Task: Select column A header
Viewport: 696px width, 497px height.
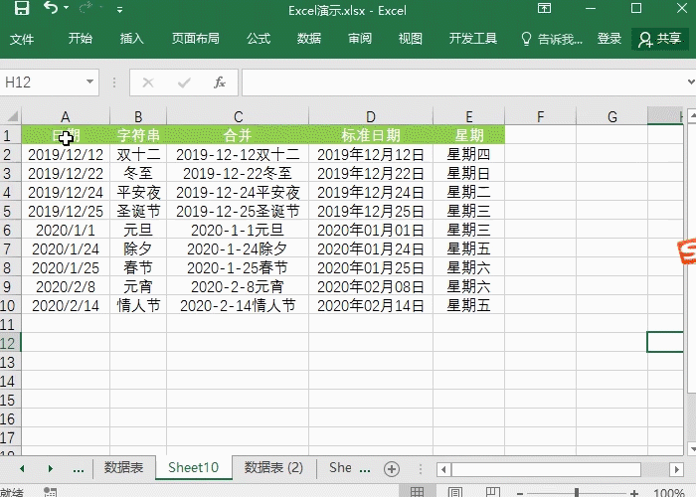Action: 66,116
